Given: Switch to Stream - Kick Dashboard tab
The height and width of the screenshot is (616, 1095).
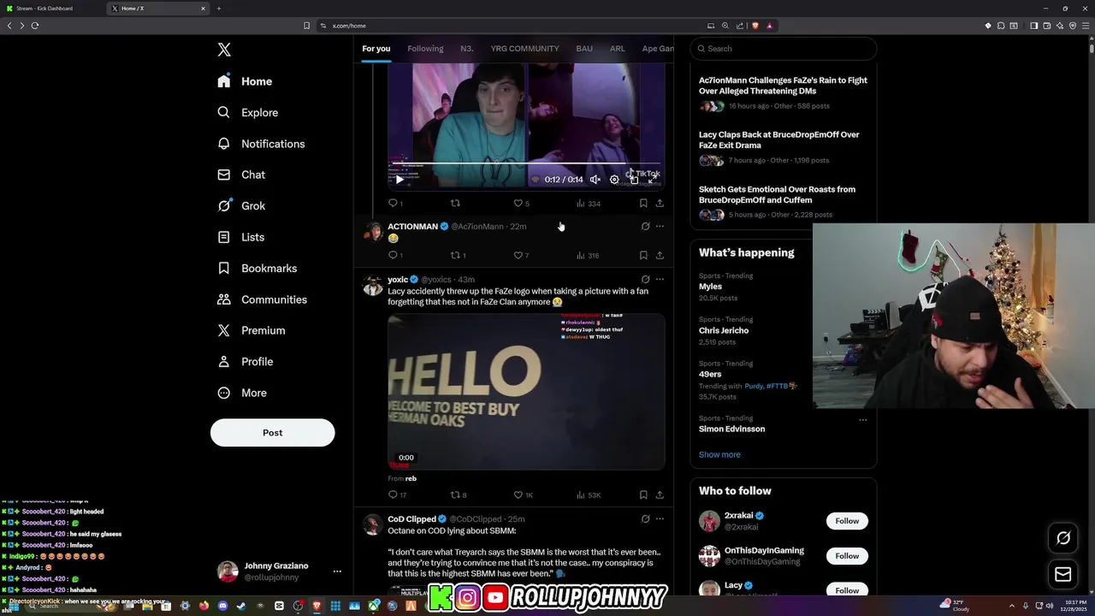Looking at the screenshot, I should [50, 9].
